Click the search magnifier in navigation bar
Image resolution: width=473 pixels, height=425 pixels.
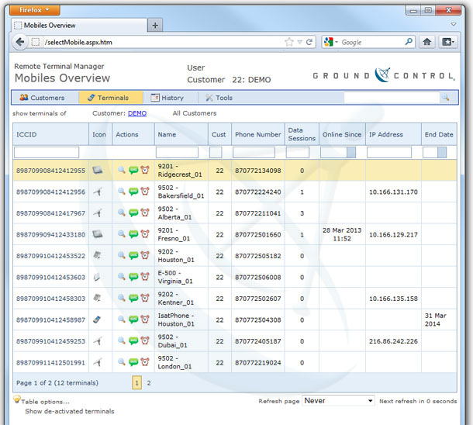(446, 98)
